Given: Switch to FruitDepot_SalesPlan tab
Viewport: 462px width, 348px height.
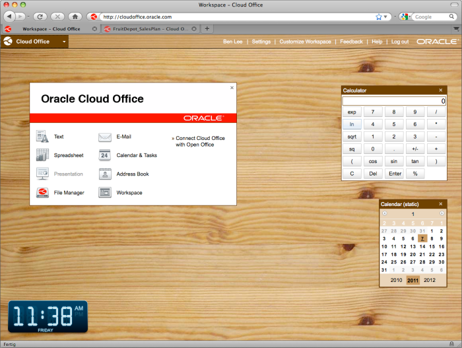Looking at the screenshot, I should tap(150, 29).
